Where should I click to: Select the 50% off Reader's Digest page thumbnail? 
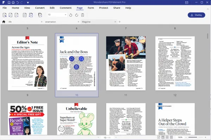(x=27, y=119)
